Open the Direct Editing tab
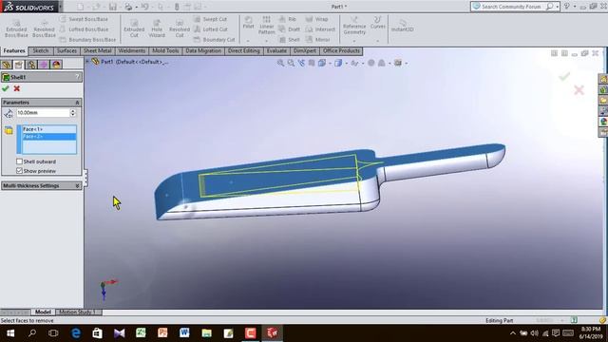Image resolution: width=608 pixels, height=342 pixels. [244, 50]
